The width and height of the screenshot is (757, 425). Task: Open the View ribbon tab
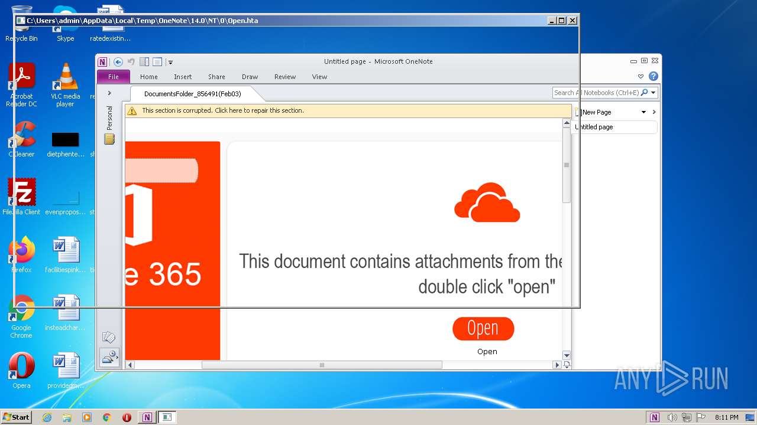pos(319,77)
